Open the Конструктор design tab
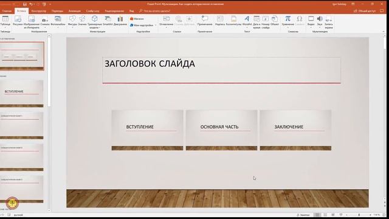This screenshot has height=219, width=389. (x=39, y=11)
